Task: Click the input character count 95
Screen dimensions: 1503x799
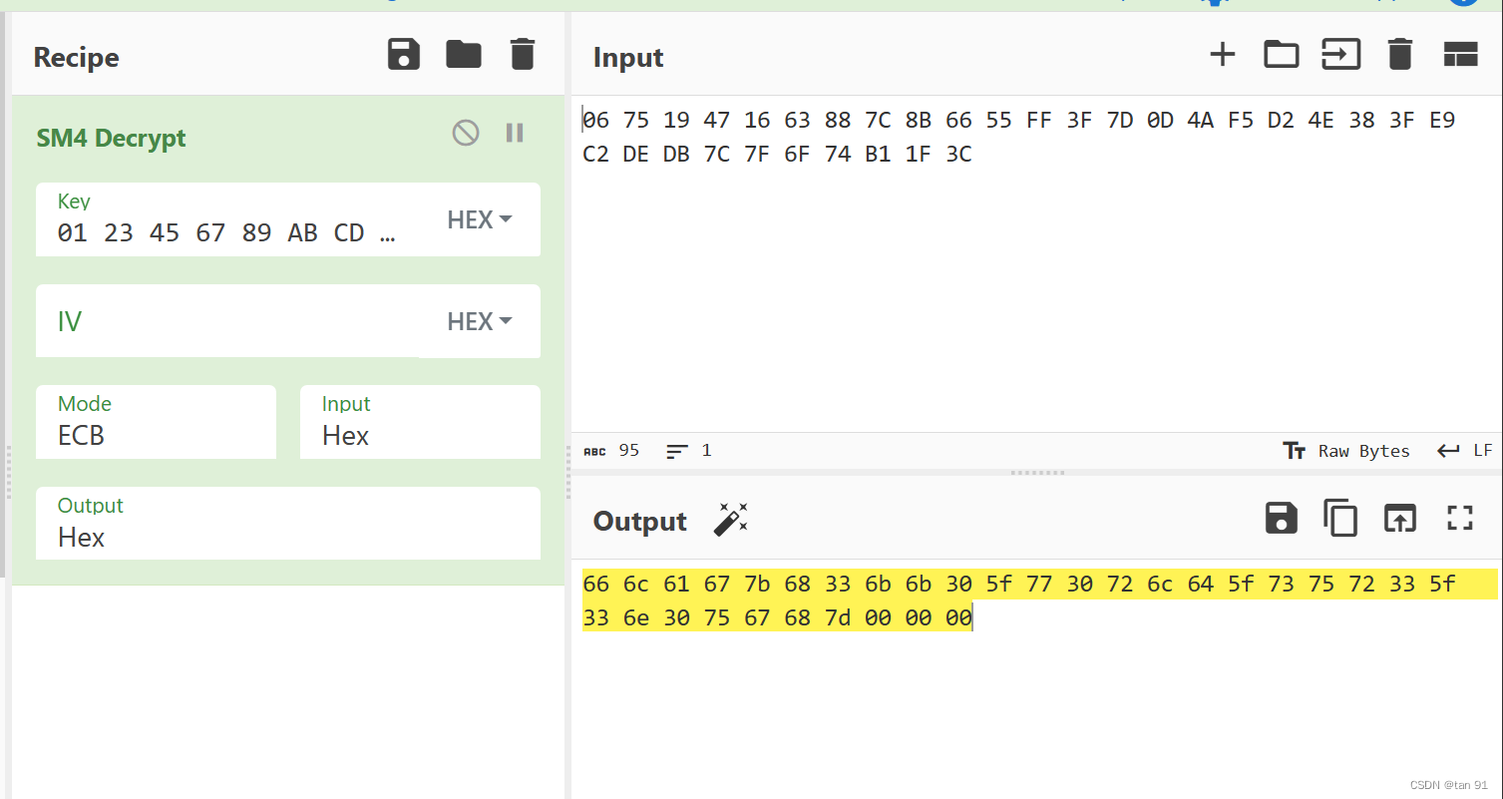Action: click(x=611, y=451)
